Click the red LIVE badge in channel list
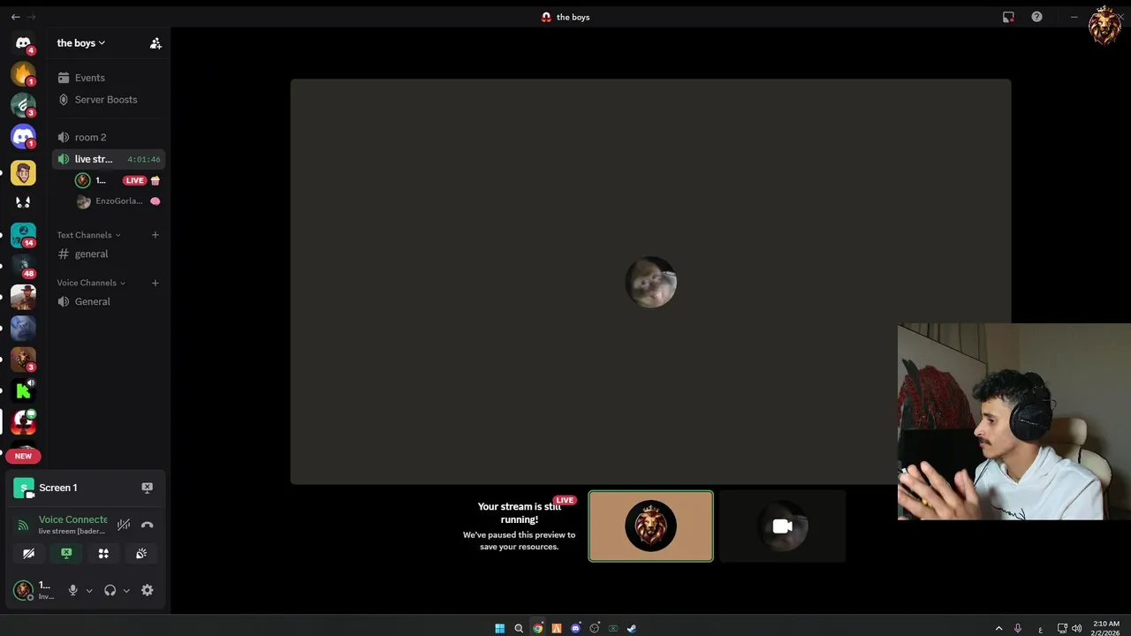Image resolution: width=1131 pixels, height=636 pixels. coord(134,180)
